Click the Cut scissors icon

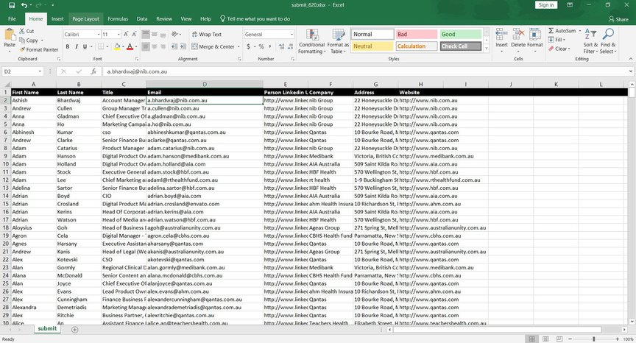pos(21,31)
